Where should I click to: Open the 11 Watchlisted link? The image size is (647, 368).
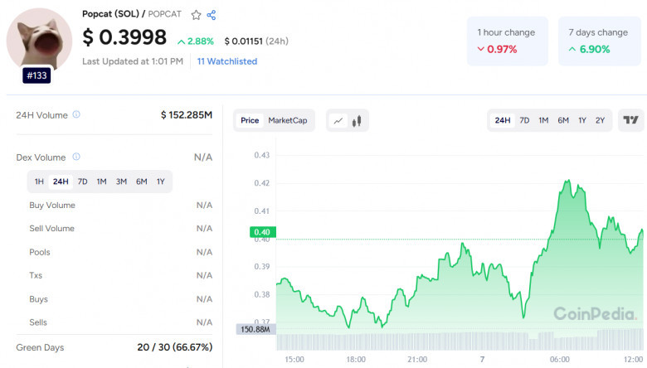click(x=227, y=61)
